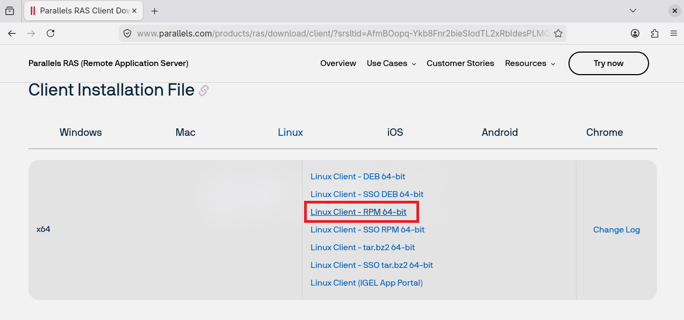Expand the Resources dropdown menu
684x320 pixels.
(530, 63)
